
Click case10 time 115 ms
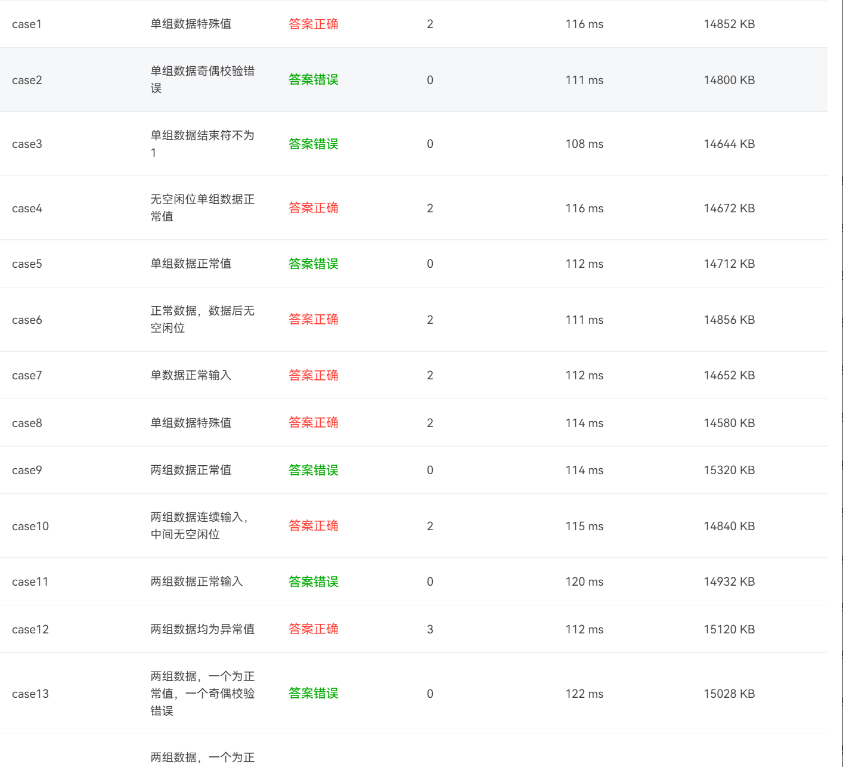584,527
